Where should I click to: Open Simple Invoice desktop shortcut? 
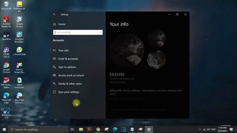(x=19, y=22)
